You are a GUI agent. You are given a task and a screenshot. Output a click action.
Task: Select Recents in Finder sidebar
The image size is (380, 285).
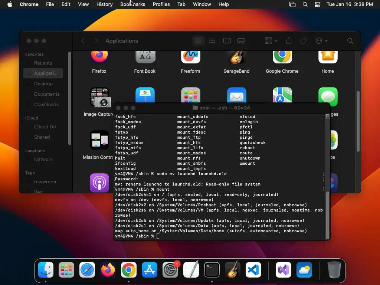[x=43, y=63]
